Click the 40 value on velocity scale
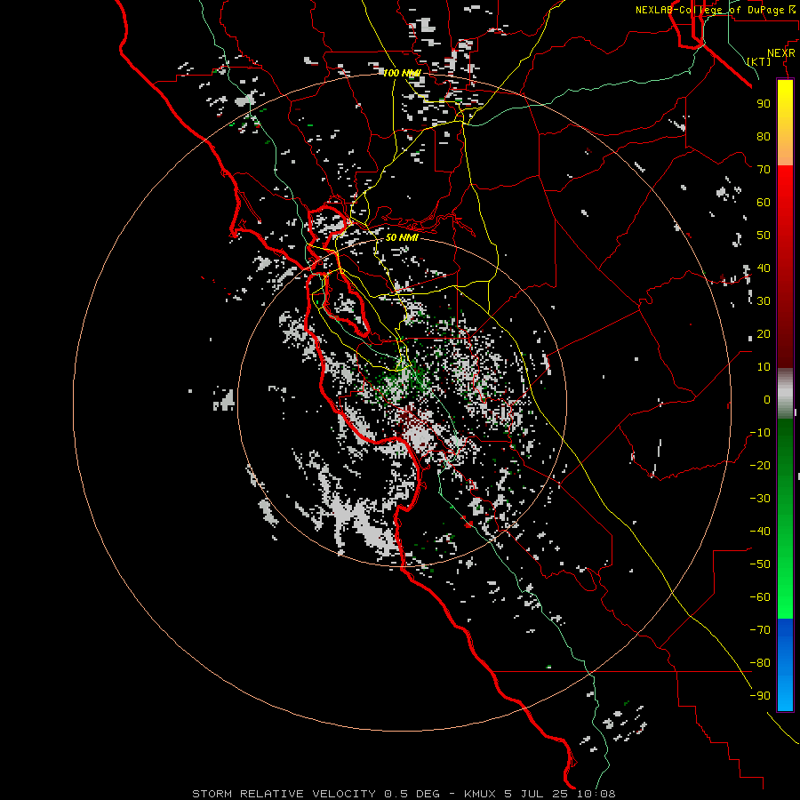This screenshot has width=800, height=800. (x=764, y=268)
